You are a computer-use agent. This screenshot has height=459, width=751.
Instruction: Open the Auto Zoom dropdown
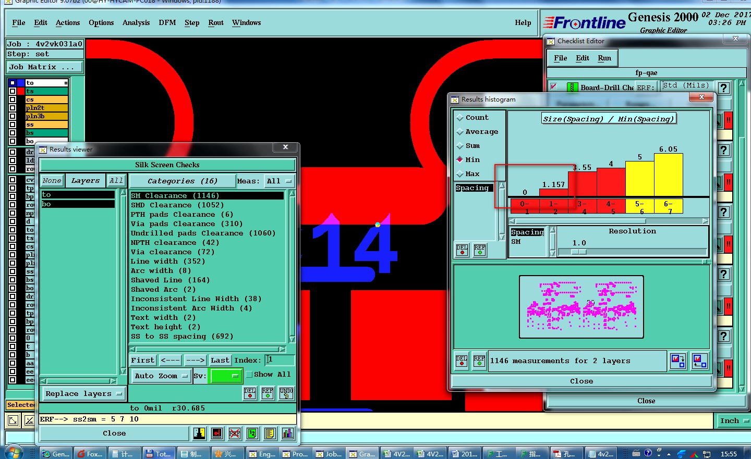[x=161, y=376]
